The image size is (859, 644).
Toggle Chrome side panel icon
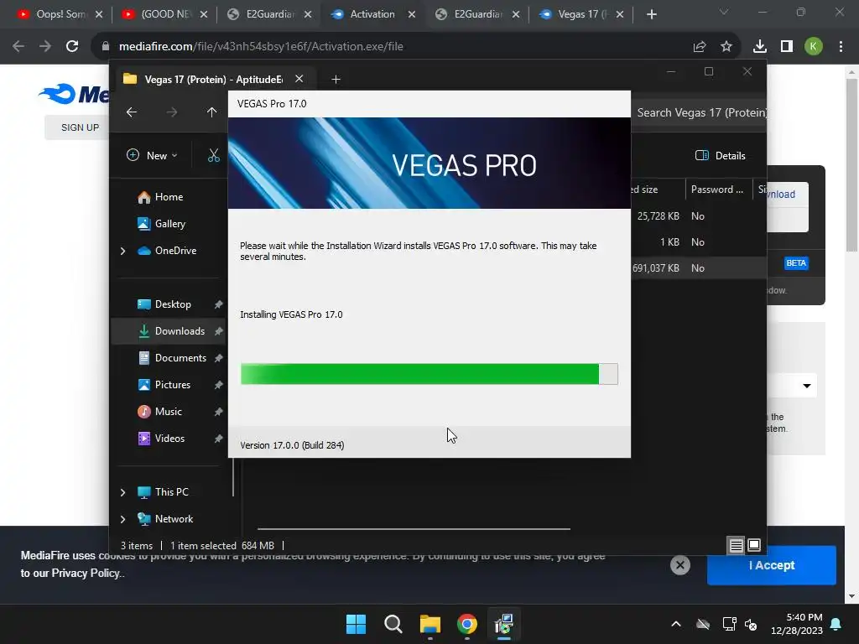786,47
